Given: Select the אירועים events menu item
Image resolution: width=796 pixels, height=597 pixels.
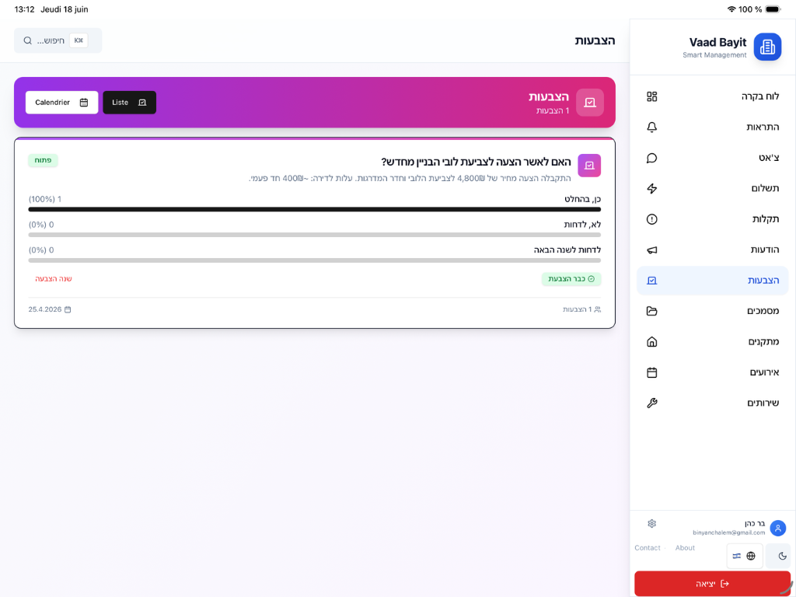Looking at the screenshot, I should (712, 372).
